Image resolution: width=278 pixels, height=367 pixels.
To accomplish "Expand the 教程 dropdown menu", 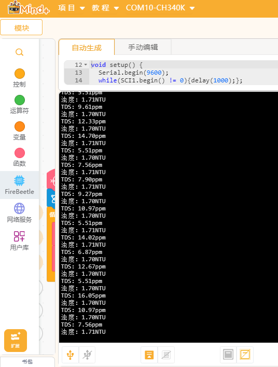I will (105, 8).
